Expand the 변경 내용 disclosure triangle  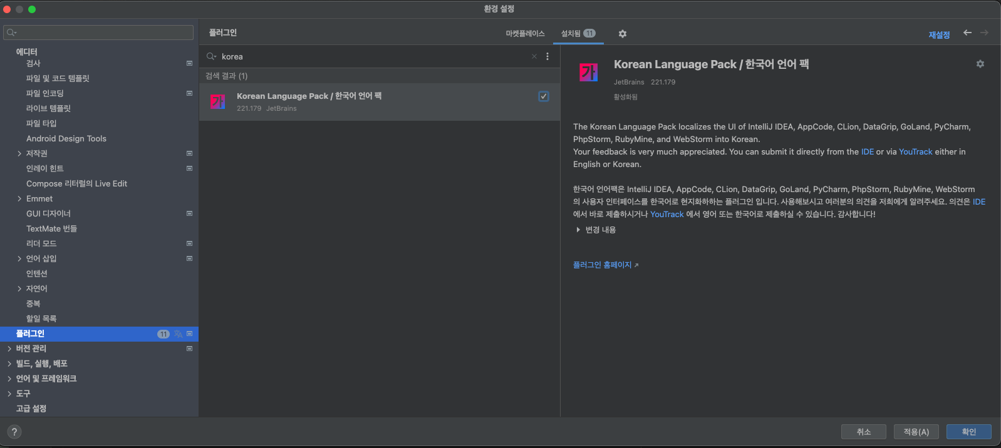pos(578,230)
